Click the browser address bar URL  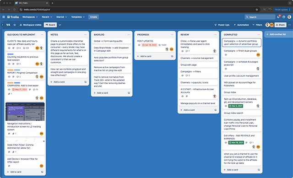click(37, 10)
